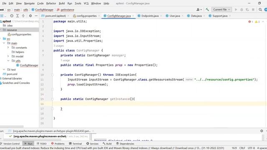This screenshot has height=150, width=267.
Task: Collapse the test folder arrow
Action: [x=4, y=70]
